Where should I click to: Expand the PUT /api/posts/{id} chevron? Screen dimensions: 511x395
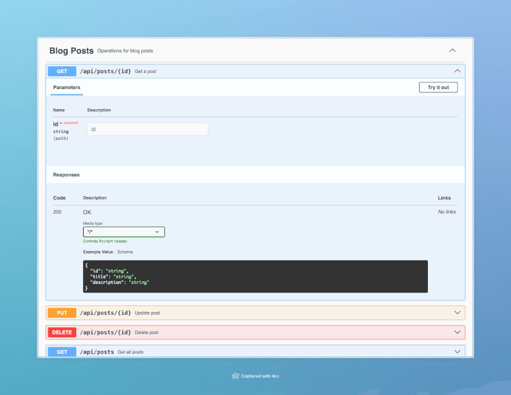coord(457,313)
